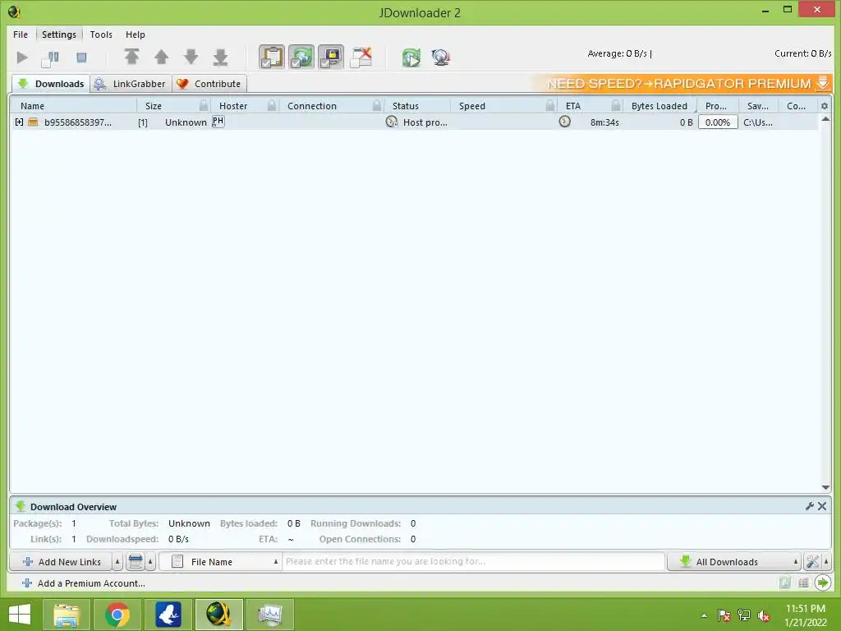This screenshot has width=841, height=631.
Task: Move selected package up one position
Action: pyautogui.click(x=162, y=57)
